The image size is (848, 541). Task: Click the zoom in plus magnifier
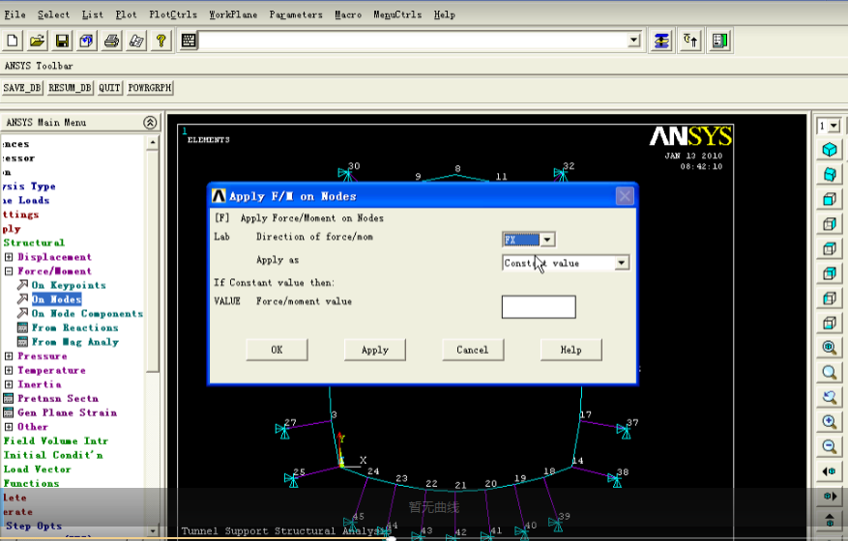[829, 421]
